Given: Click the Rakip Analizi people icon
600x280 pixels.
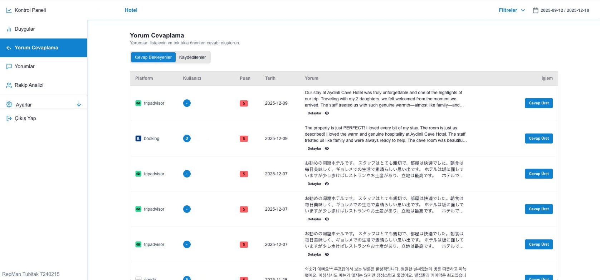Looking at the screenshot, I should point(9,85).
